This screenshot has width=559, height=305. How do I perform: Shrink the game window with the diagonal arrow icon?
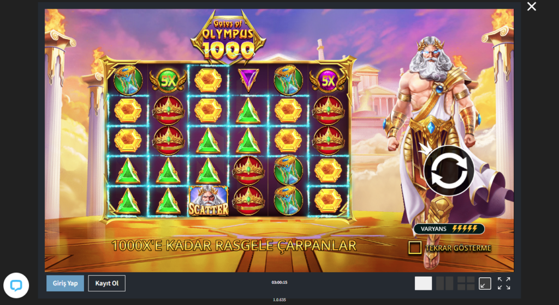(x=485, y=283)
